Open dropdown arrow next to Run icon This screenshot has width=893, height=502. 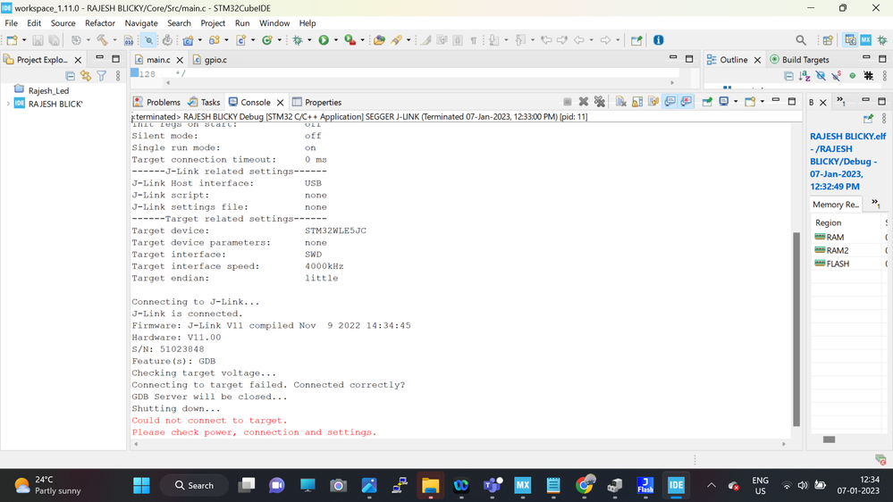point(335,40)
